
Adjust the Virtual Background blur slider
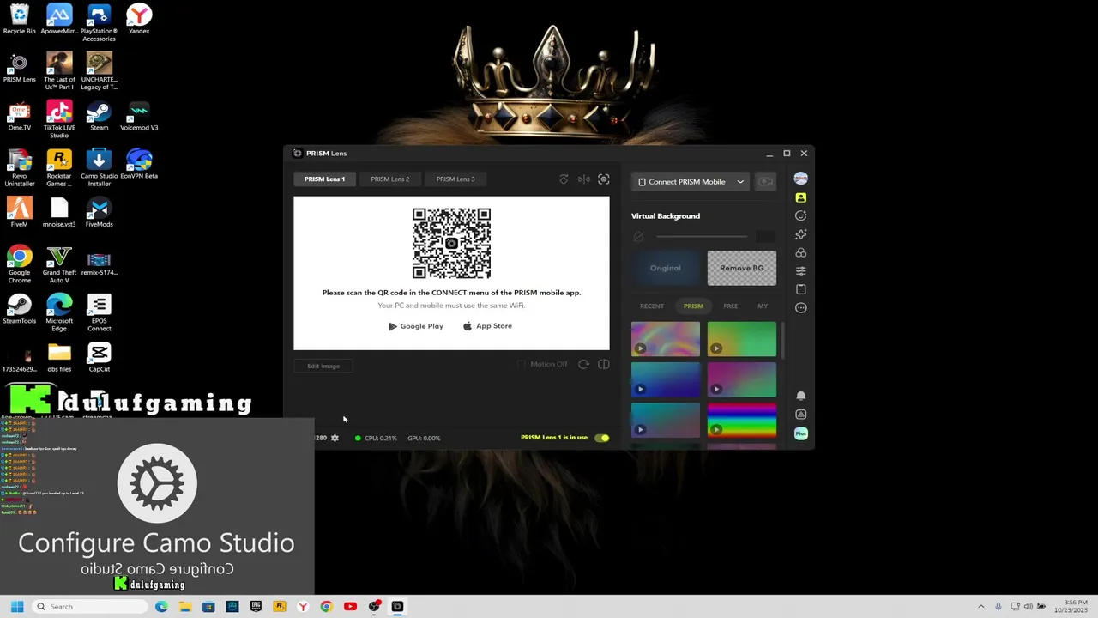pos(702,236)
